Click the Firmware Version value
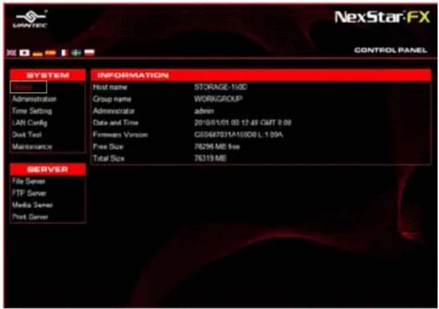 (x=238, y=135)
